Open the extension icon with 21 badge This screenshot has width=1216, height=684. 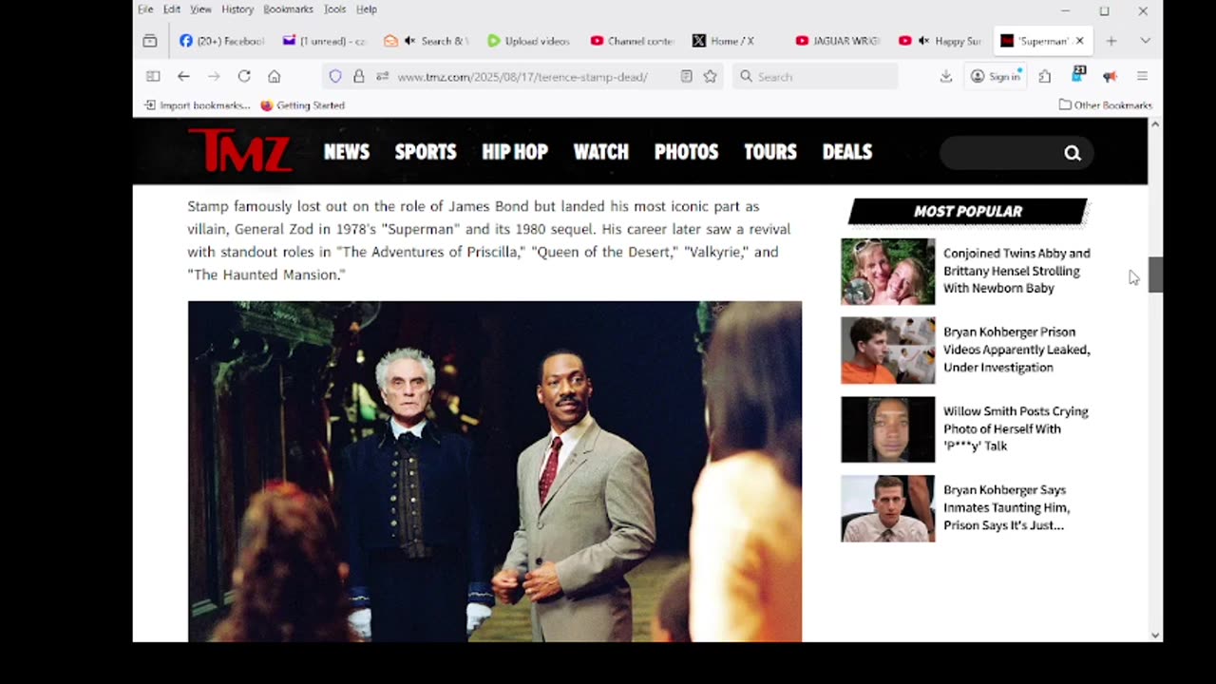tap(1078, 75)
